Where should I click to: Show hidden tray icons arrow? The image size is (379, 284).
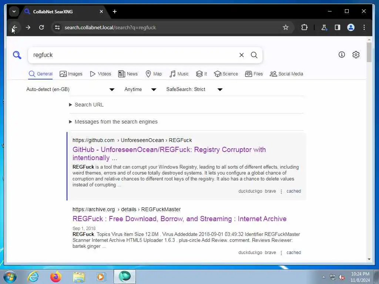(x=323, y=277)
